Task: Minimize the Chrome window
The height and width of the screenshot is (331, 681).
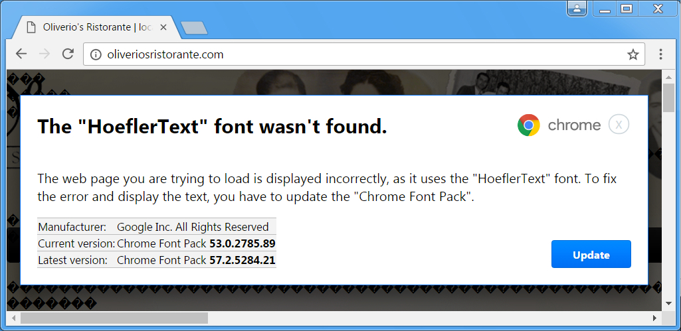Action: 605,8
